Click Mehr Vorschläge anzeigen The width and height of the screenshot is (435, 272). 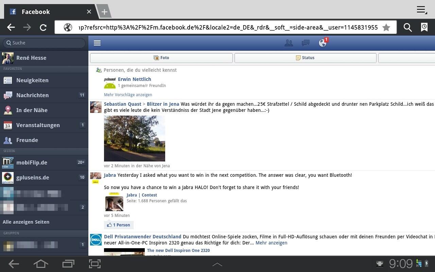pos(128,95)
